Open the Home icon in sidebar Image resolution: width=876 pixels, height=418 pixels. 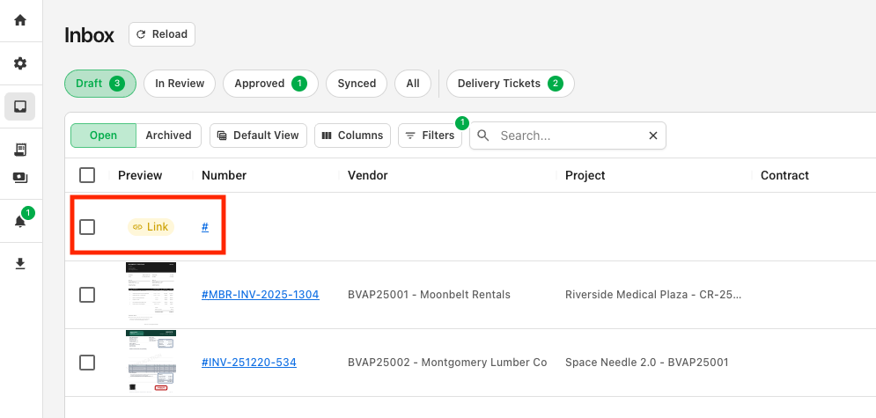coord(20,20)
